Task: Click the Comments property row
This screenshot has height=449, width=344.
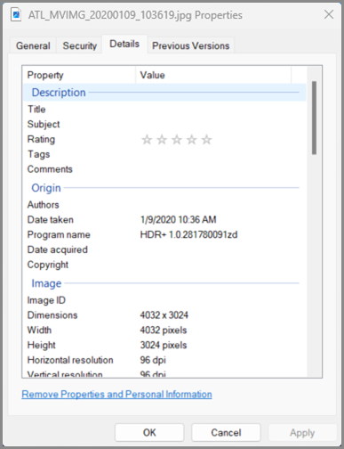Action: [164, 169]
